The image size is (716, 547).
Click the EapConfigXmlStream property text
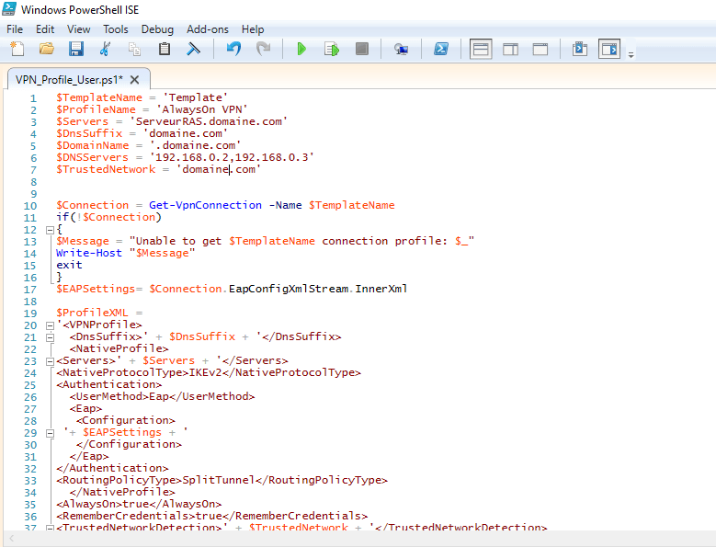pos(289,289)
